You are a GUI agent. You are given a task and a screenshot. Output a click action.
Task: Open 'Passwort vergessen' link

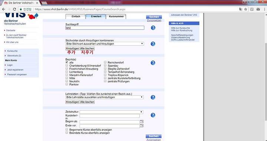coord(17,75)
